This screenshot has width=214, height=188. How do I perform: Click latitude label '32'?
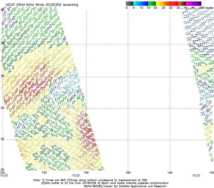pos(2,139)
